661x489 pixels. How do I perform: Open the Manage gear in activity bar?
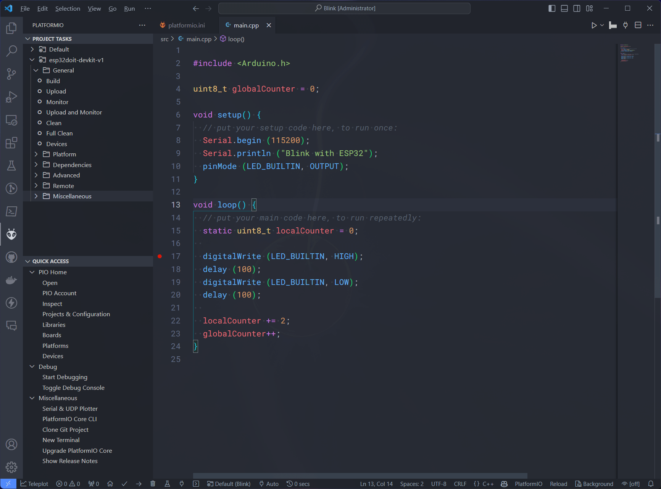pos(11,467)
